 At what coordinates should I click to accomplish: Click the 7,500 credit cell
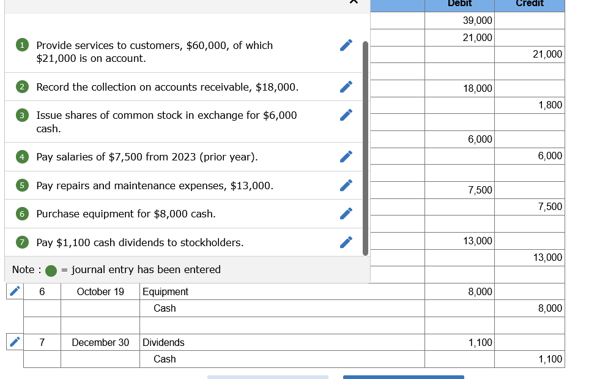(x=530, y=207)
